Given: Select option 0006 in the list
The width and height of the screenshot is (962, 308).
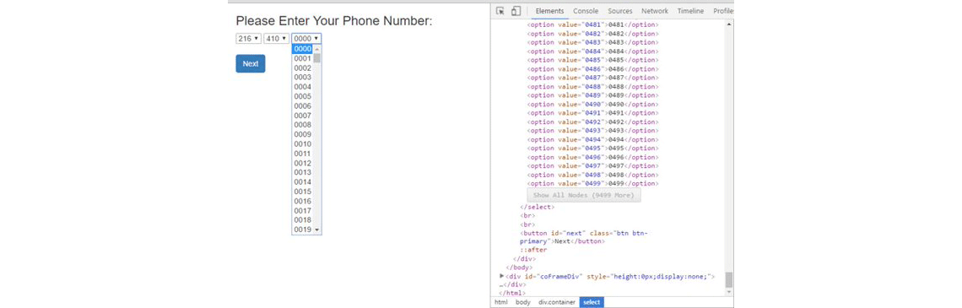Looking at the screenshot, I should pos(302,106).
